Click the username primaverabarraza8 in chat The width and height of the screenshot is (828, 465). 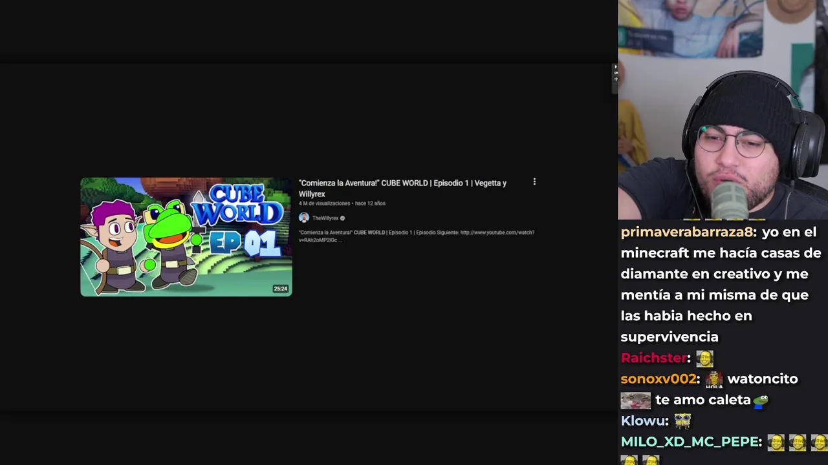click(687, 232)
